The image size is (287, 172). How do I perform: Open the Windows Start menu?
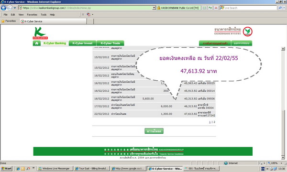[6, 169]
